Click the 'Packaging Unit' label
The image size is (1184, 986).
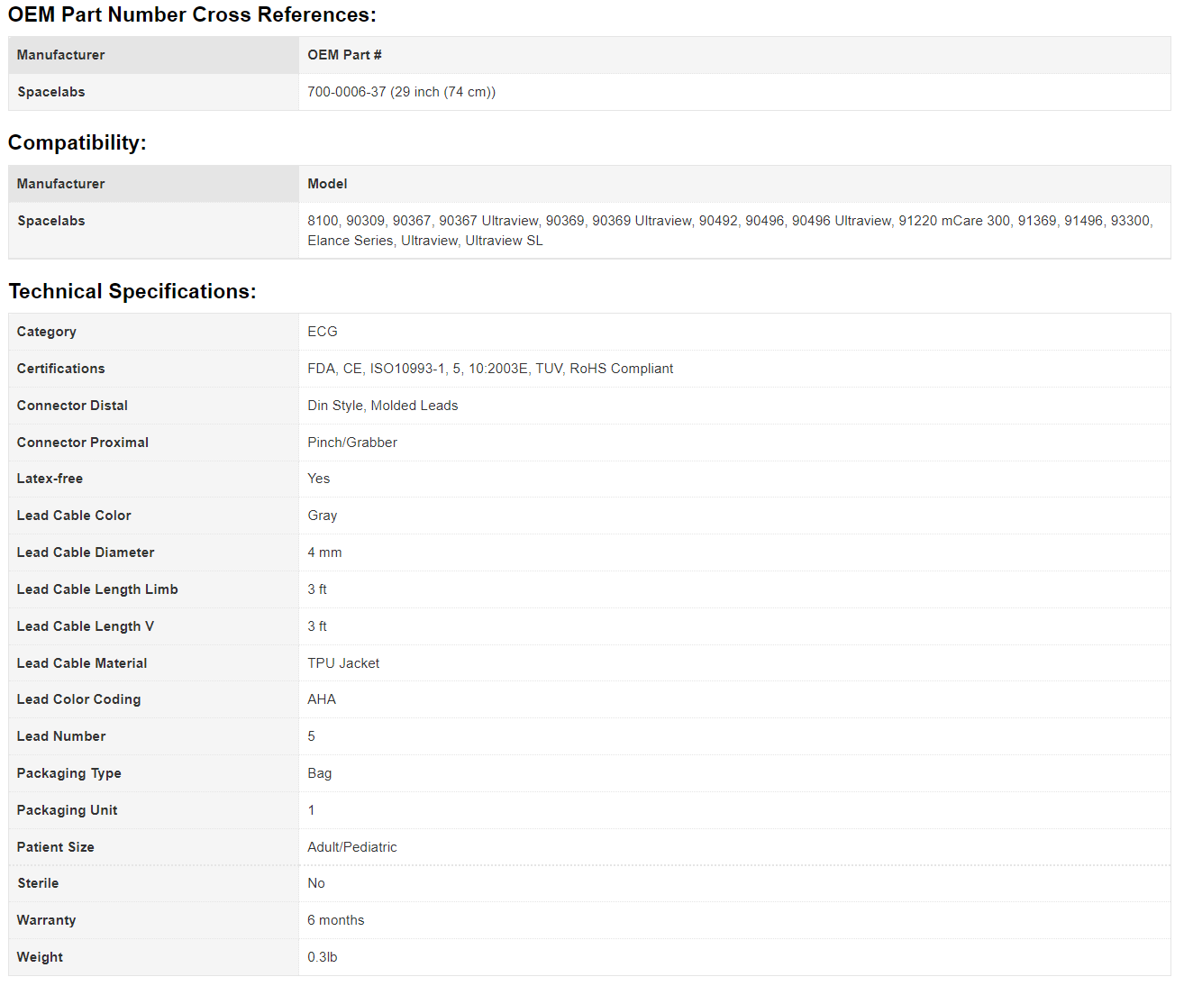(x=68, y=810)
